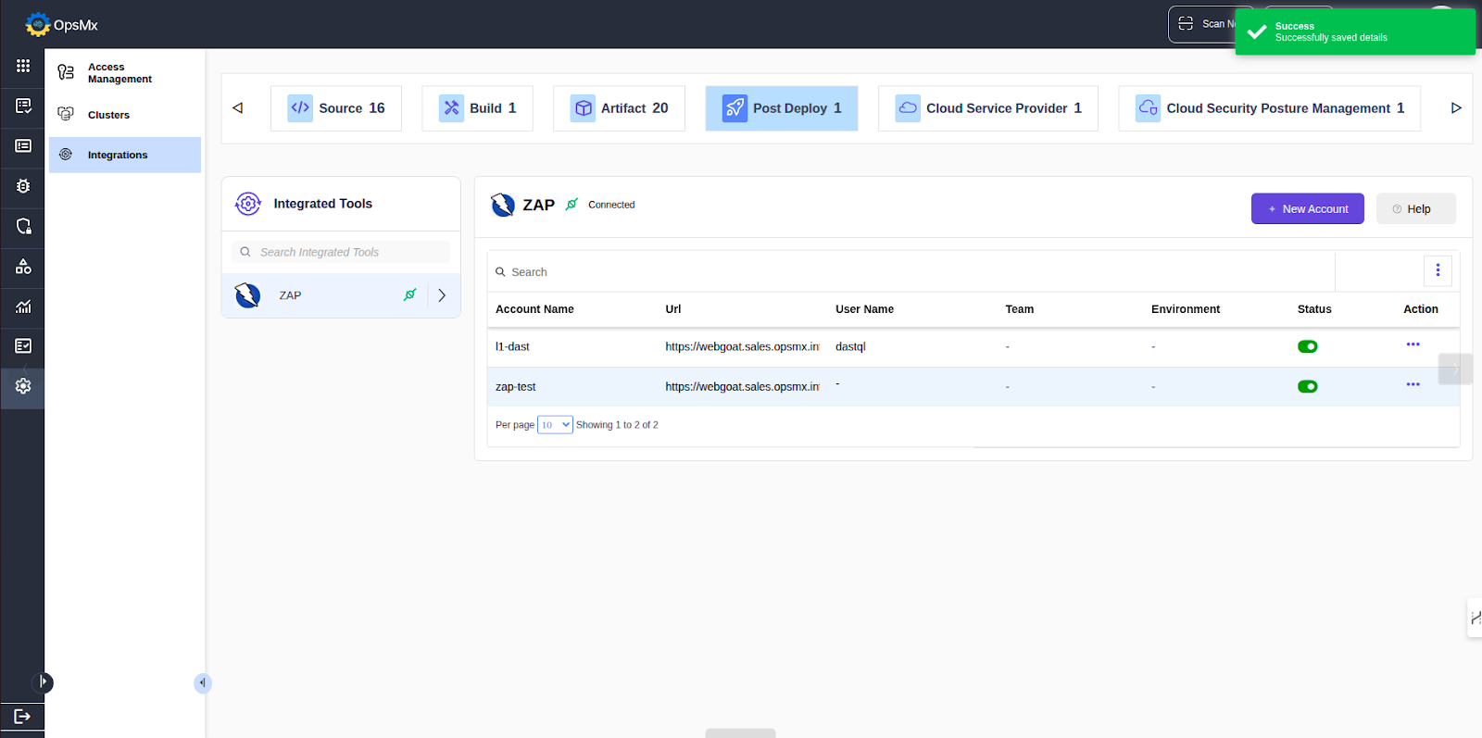Open the three-dot actions for zap-test
This screenshot has height=738, width=1482.
[x=1413, y=384]
